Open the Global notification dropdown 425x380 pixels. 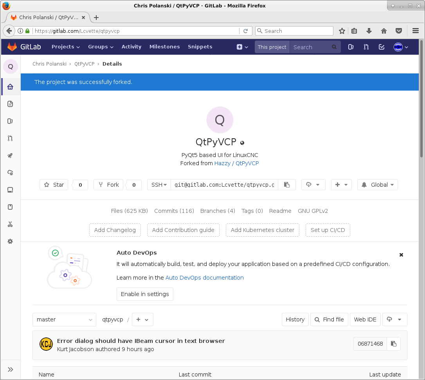377,185
